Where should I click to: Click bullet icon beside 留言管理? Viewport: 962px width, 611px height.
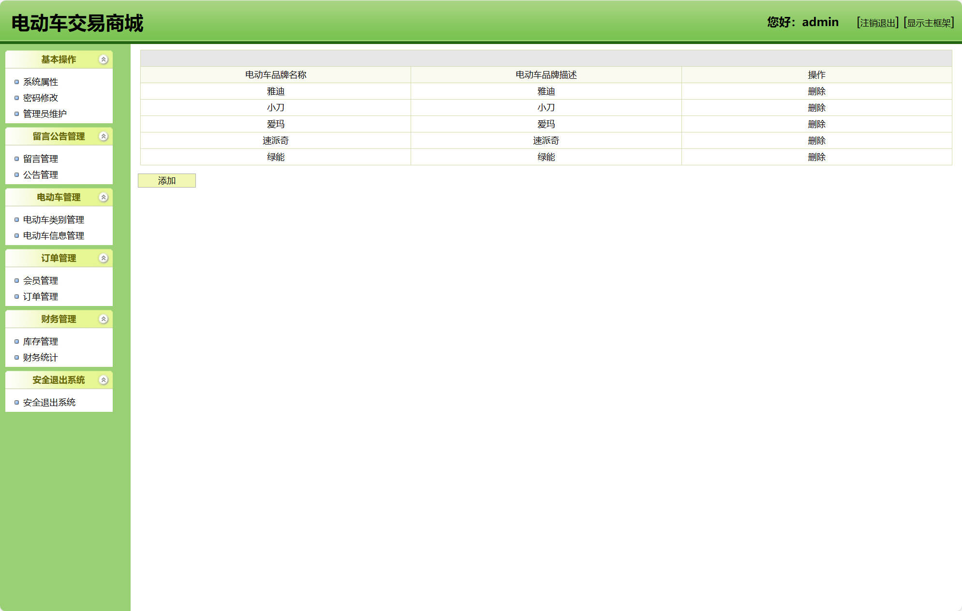click(17, 159)
